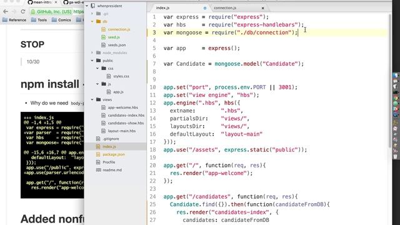This screenshot has height=225, width=400.
Task: Click the STOP heading in browser page
Action: point(32,44)
